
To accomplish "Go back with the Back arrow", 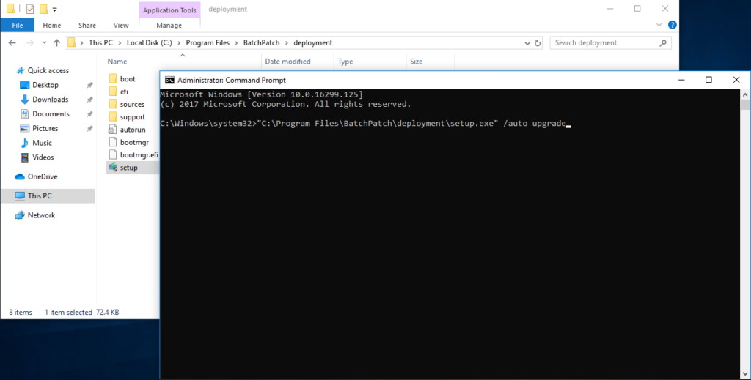I will click(x=12, y=43).
